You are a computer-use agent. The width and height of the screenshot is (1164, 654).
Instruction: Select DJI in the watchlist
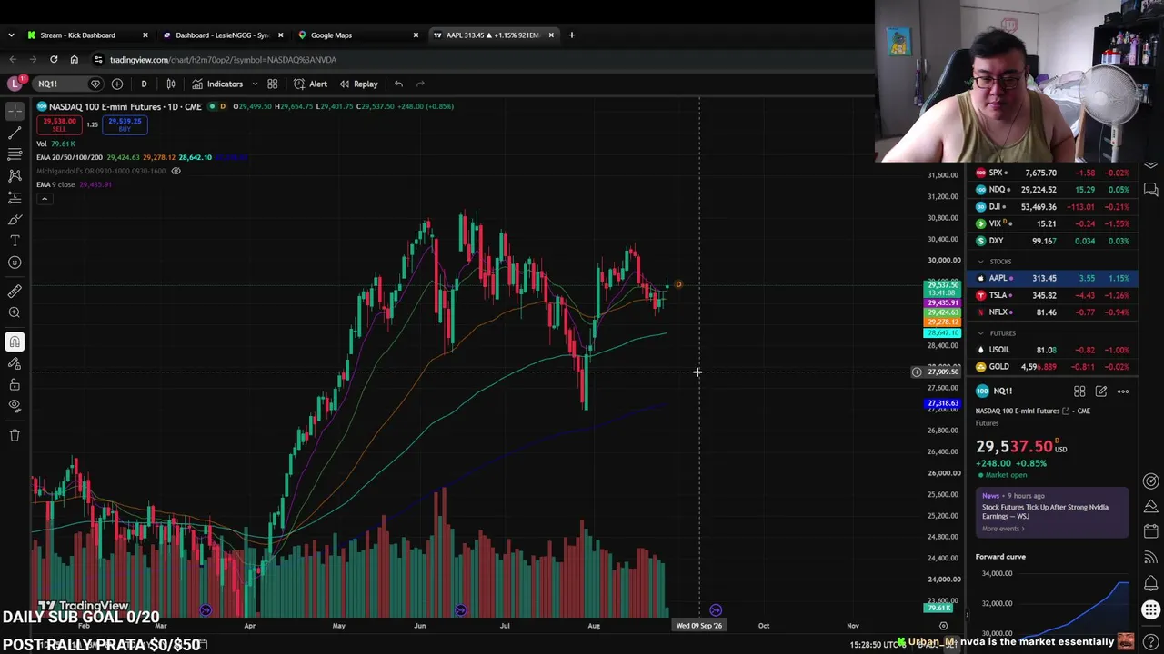pyautogui.click(x=1052, y=207)
